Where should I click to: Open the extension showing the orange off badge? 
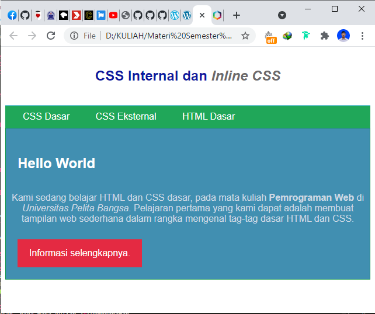pyautogui.click(x=270, y=37)
